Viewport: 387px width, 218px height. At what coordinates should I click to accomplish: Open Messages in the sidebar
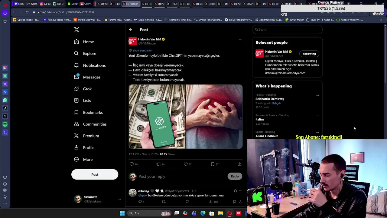tap(87, 77)
